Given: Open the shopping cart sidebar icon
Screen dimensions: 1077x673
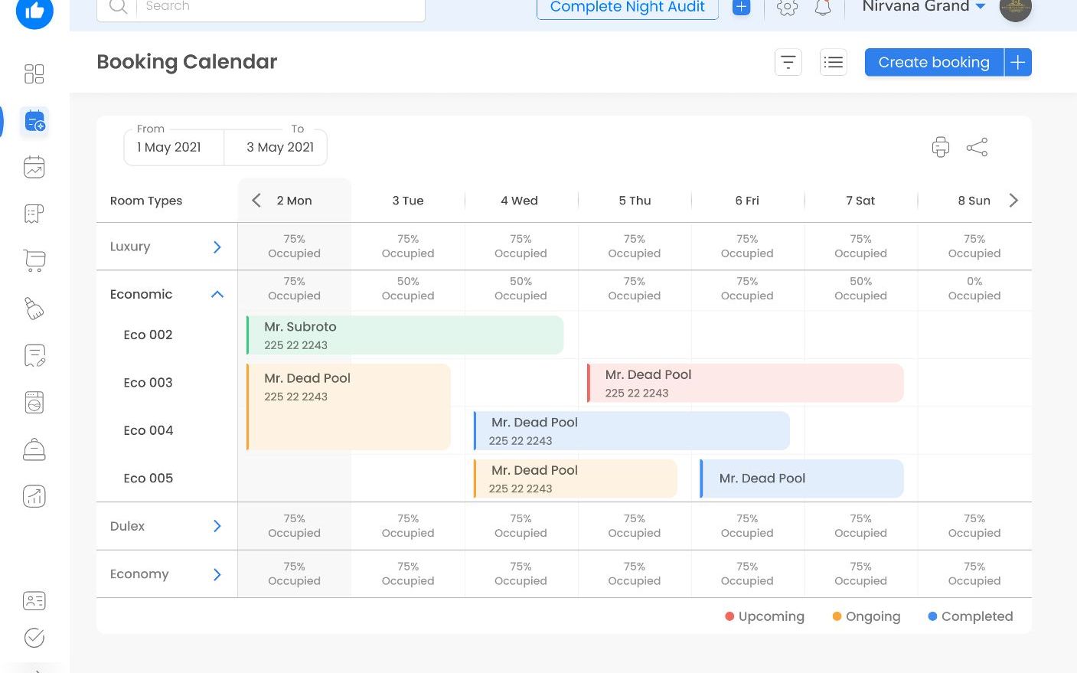Looking at the screenshot, I should click(x=34, y=261).
